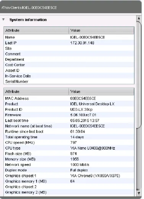Screen dimensions: 144x199
Task: Select value Full duplex
Action: pos(79,170)
